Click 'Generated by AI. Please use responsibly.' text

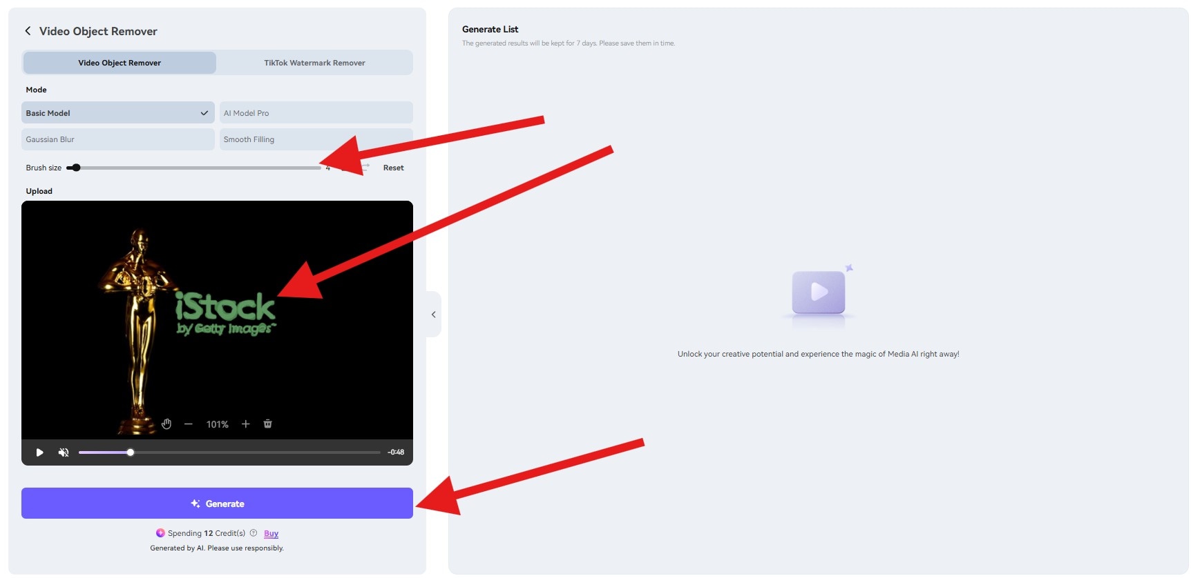pos(217,548)
